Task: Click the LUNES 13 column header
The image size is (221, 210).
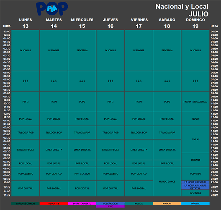Action: click(x=26, y=23)
